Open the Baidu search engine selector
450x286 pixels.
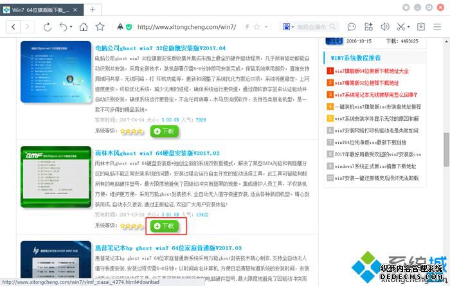(x=288, y=27)
